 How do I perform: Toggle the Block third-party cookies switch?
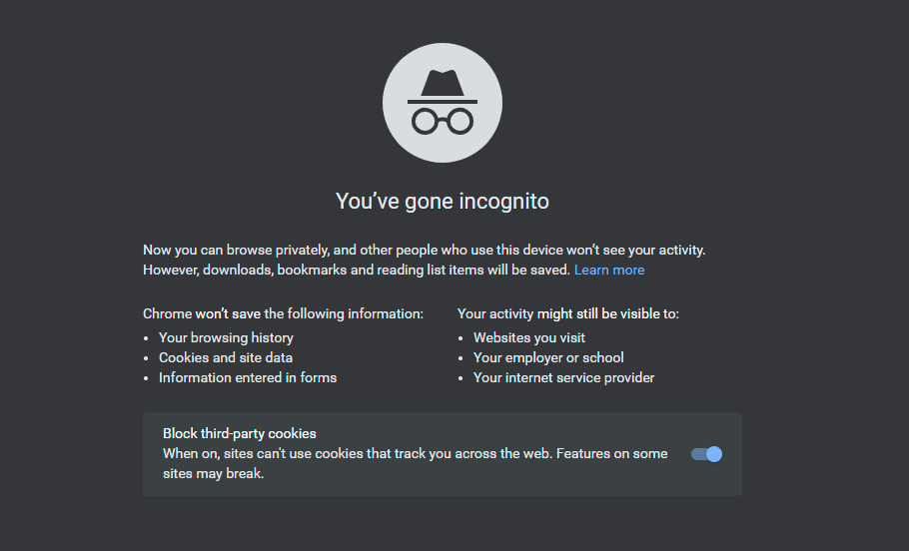coord(706,454)
